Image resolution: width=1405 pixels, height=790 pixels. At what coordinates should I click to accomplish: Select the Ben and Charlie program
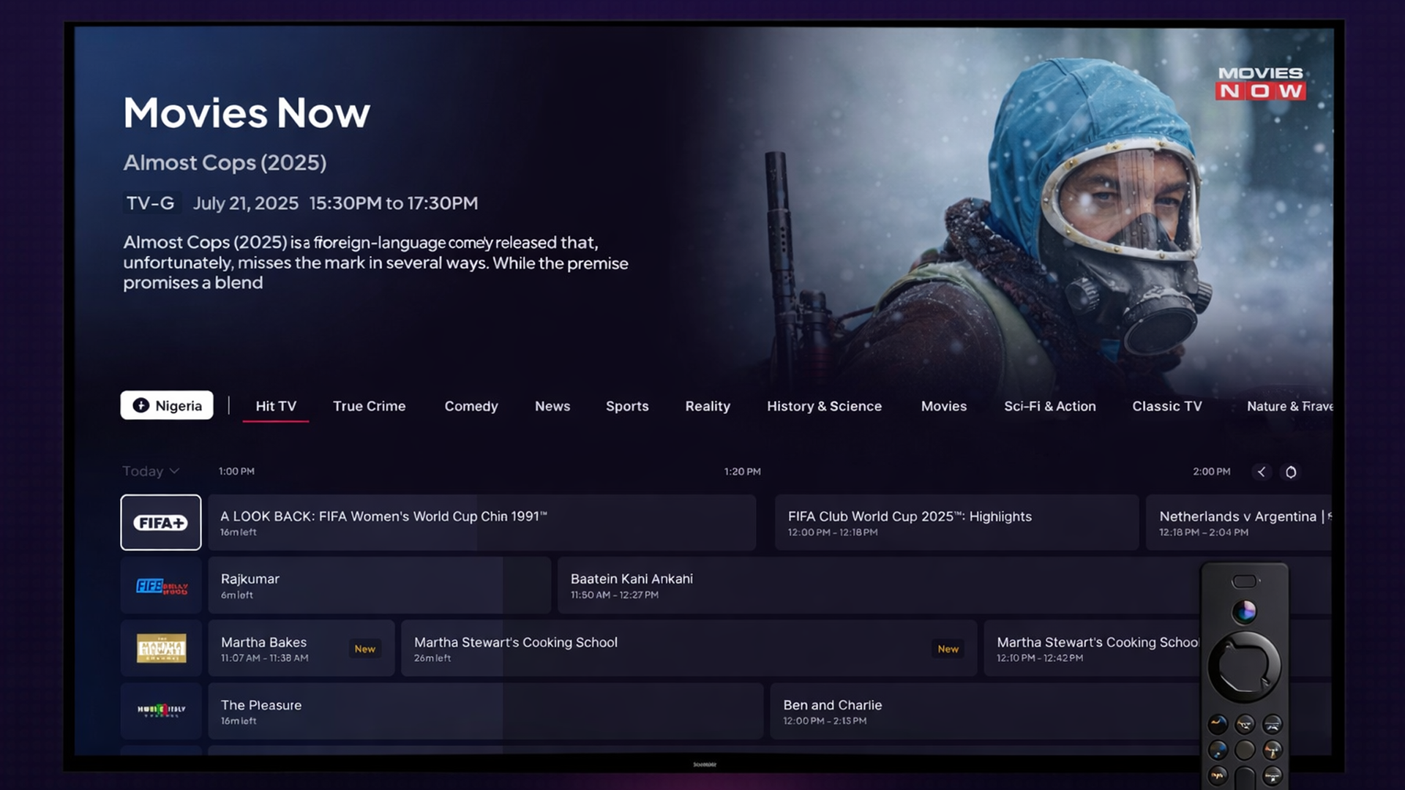985,710
